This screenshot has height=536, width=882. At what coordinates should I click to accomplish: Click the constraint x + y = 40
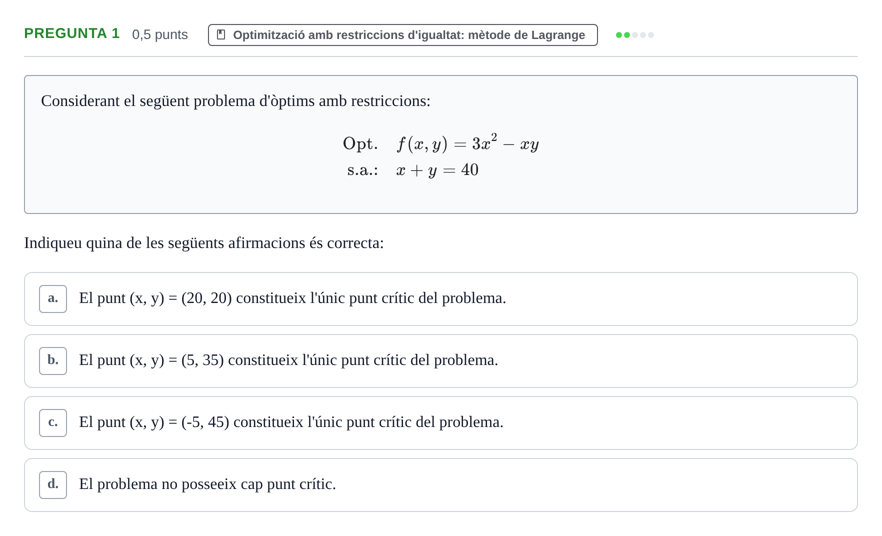(x=437, y=170)
